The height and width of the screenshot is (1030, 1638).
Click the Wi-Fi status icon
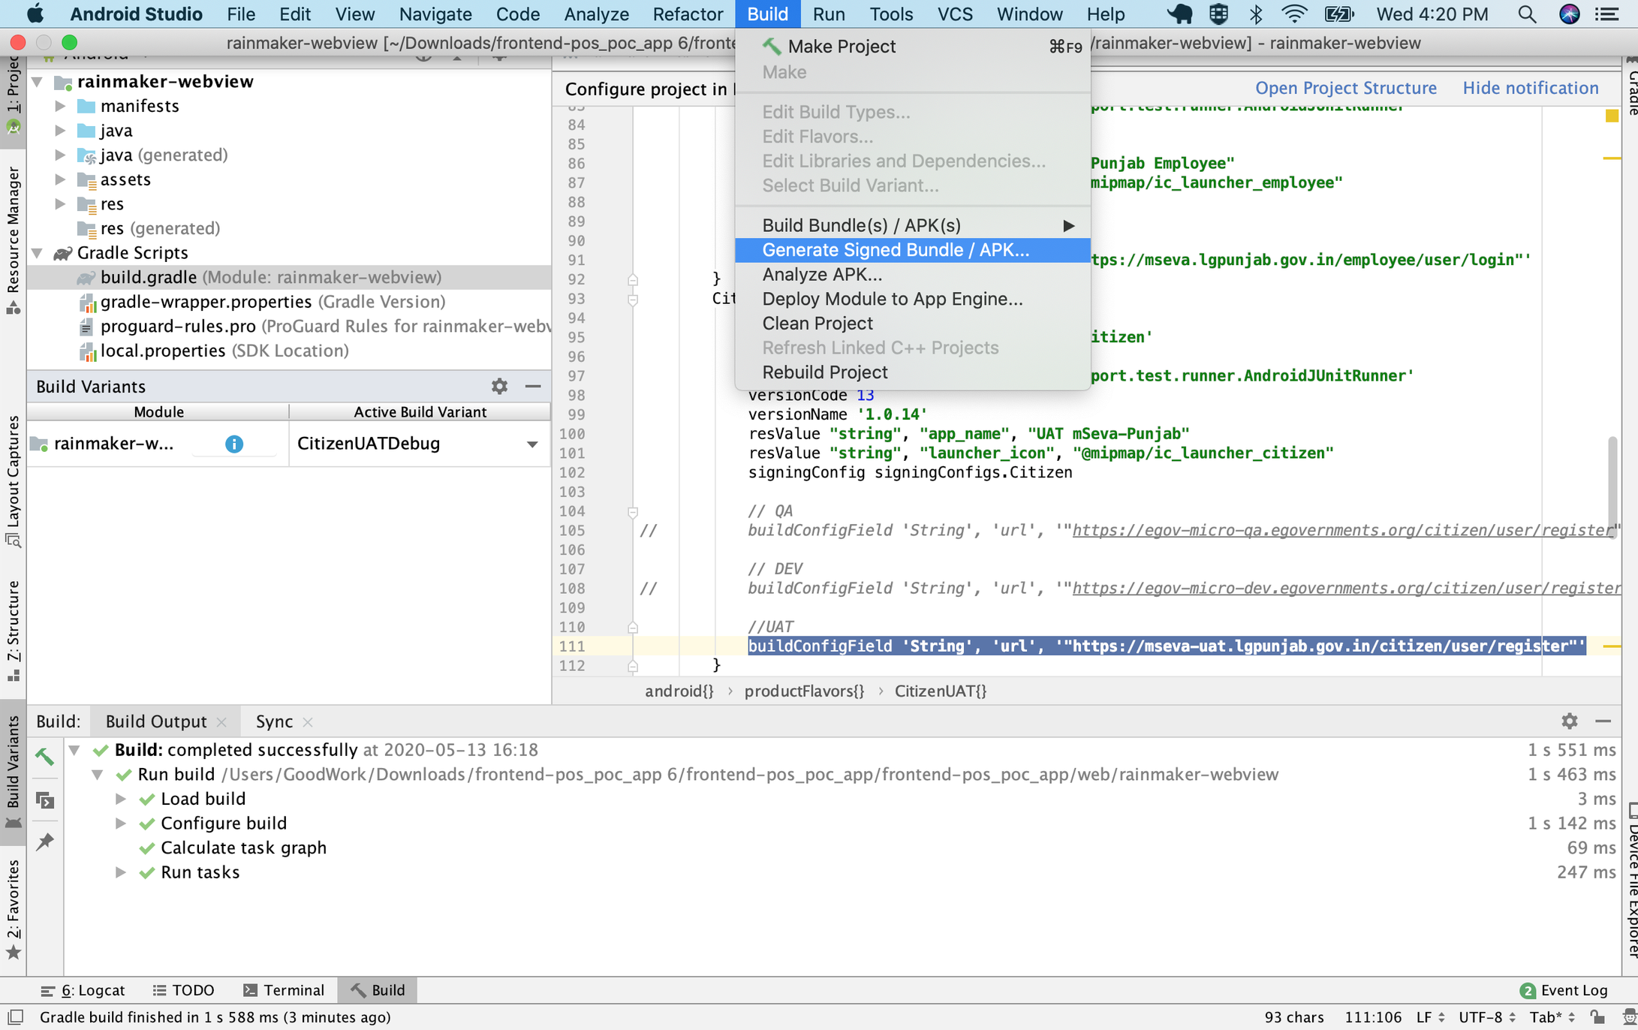pos(1294,14)
